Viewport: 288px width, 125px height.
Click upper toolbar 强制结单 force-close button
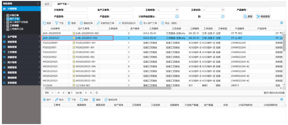(x=86, y=23)
